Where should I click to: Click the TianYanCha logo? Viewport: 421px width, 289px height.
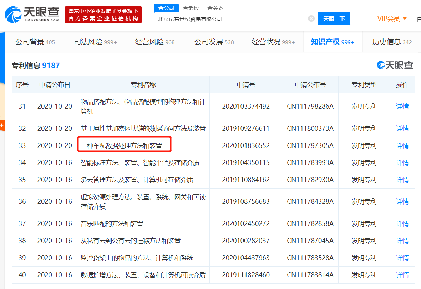tap(32, 15)
